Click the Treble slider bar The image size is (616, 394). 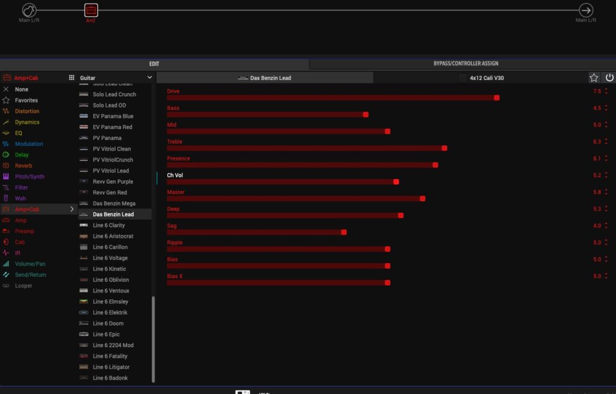pos(306,148)
